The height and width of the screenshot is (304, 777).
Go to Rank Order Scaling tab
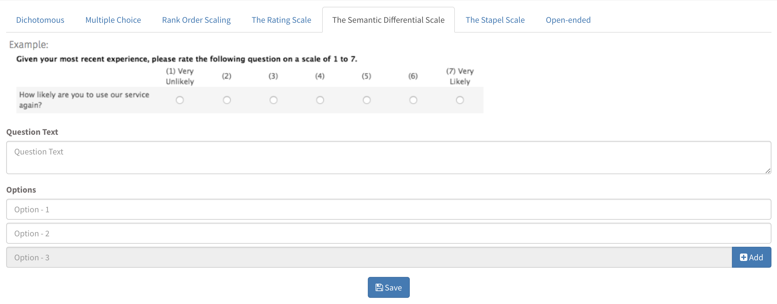point(196,20)
